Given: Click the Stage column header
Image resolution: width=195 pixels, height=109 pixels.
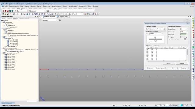Looking at the screenshot, I should pos(148,48).
